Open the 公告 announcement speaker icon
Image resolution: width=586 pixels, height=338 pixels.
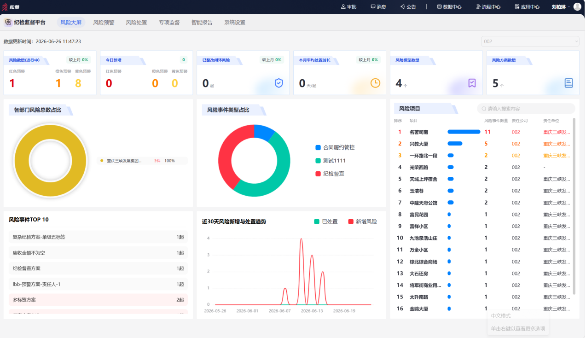[x=403, y=7]
